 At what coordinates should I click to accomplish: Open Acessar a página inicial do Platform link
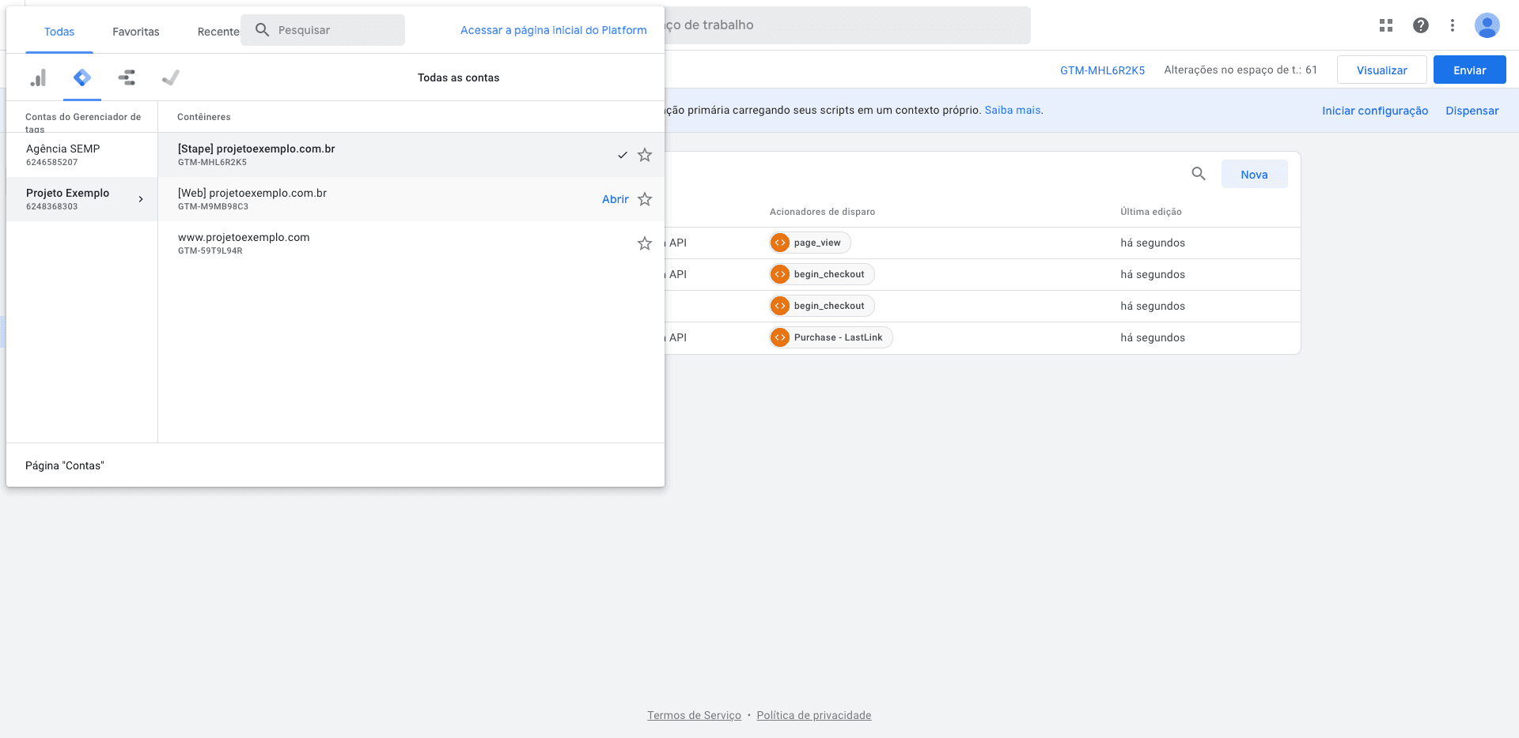(554, 30)
